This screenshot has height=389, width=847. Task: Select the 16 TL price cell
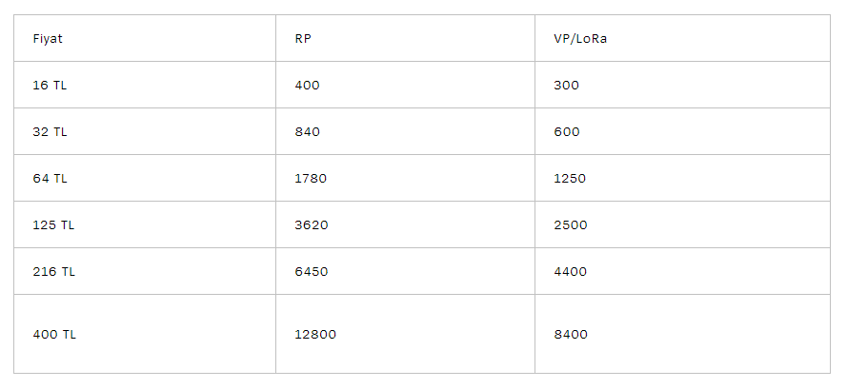click(50, 86)
